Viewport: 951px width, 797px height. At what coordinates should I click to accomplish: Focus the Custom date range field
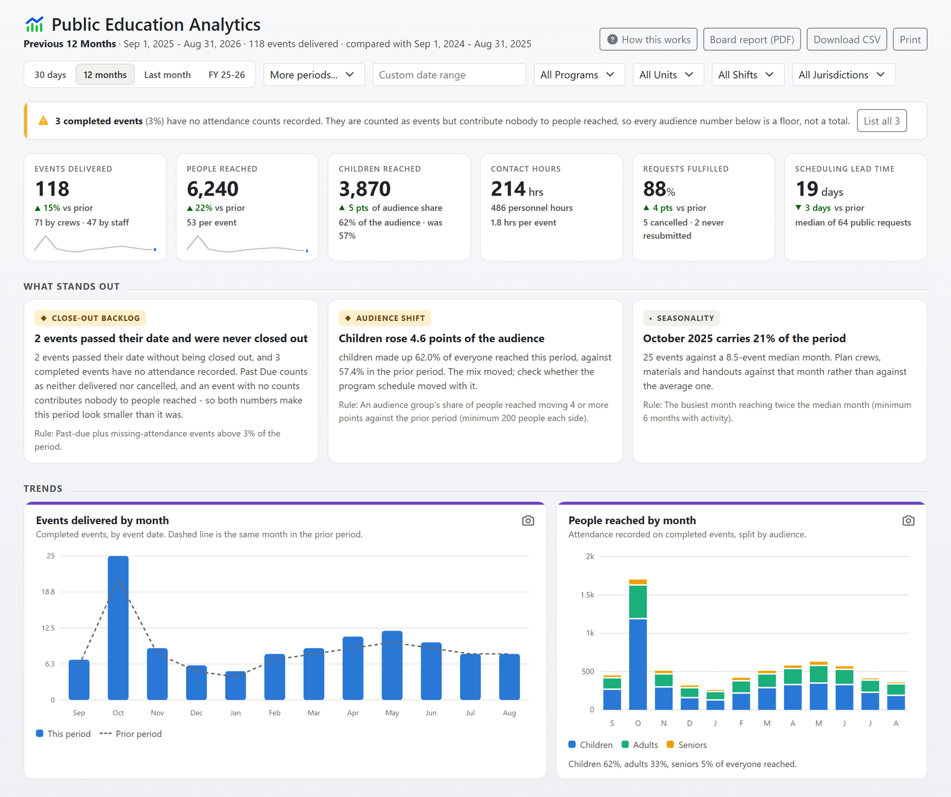click(x=449, y=75)
